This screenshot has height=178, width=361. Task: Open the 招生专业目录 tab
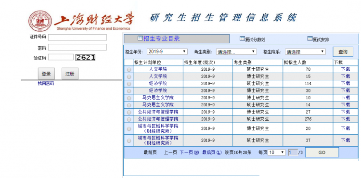177,38
